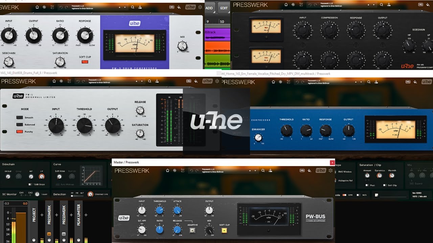The image size is (433, 243).
Task: Click paint bucket icon in PW-MS compressor window
Action: coord(428,5)
